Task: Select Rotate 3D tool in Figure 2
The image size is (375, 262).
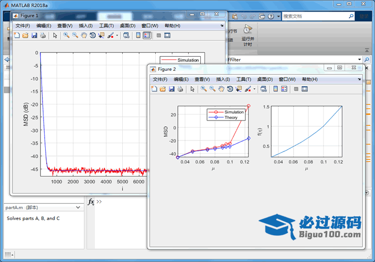Action: (x=230, y=89)
